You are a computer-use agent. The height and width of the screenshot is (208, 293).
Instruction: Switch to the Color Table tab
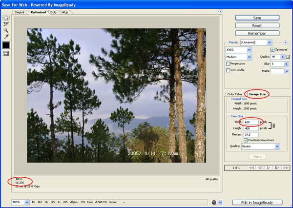234,94
